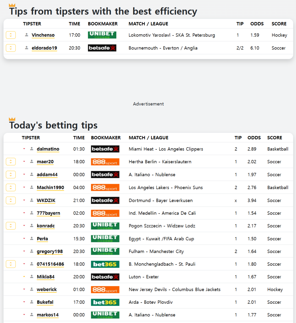The image size is (296, 323).
Task: Expand the 0741516486 tip details
Action: coord(11,264)
